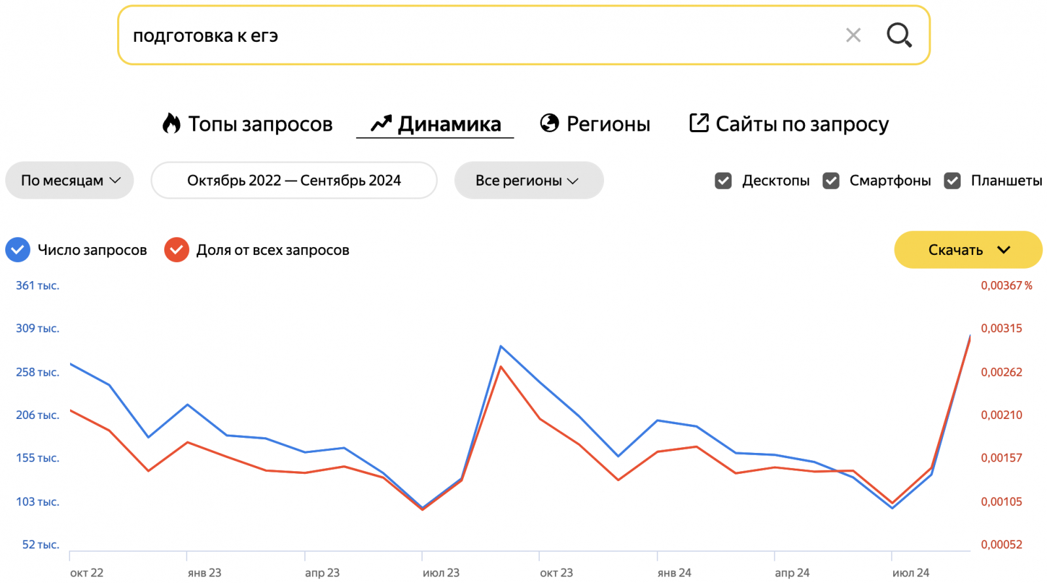The height and width of the screenshot is (583, 1047).
Task: Toggle the red Доля от всех запросов marker
Action: pyautogui.click(x=177, y=250)
